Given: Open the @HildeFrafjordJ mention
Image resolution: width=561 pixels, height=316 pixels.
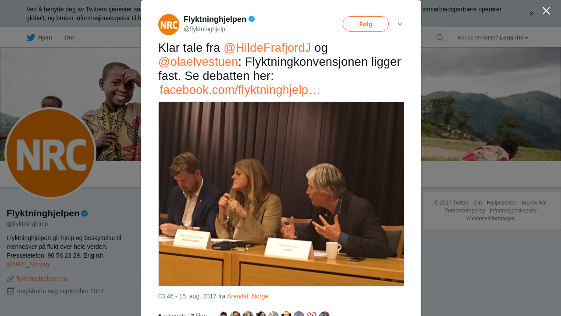Looking at the screenshot, I should pyautogui.click(x=267, y=48).
